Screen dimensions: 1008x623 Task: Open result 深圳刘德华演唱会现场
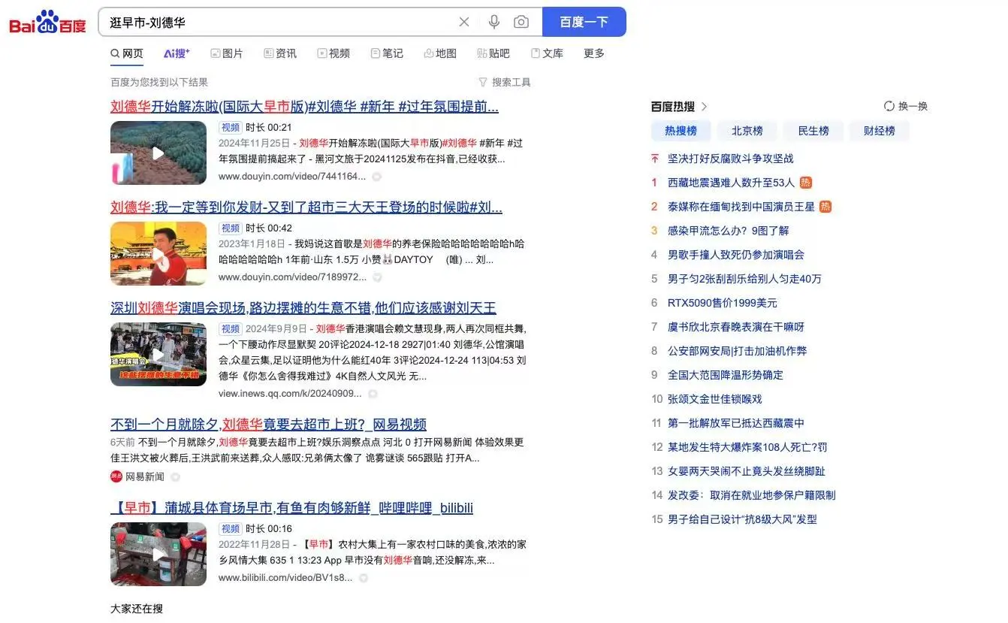click(x=303, y=307)
